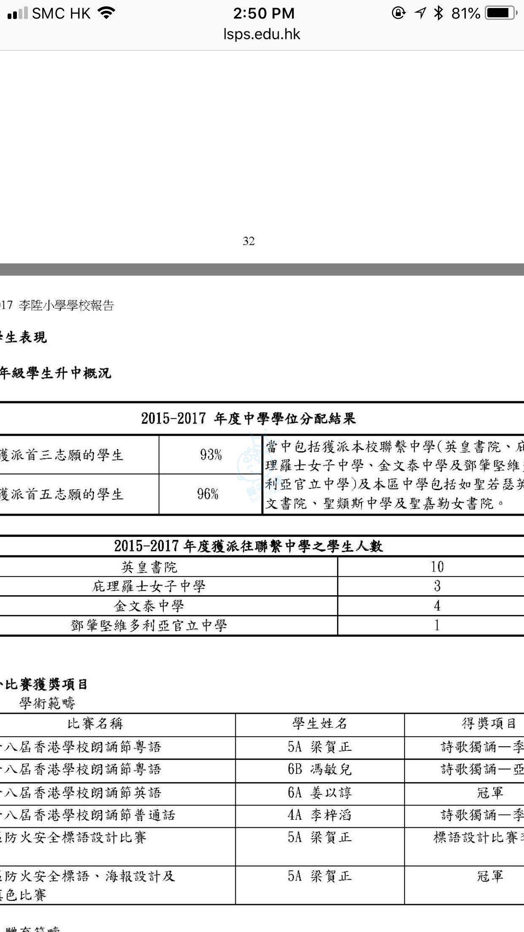The width and height of the screenshot is (524, 932).
Task: Tap the Bluetooth icon in status bar
Action: [439, 14]
